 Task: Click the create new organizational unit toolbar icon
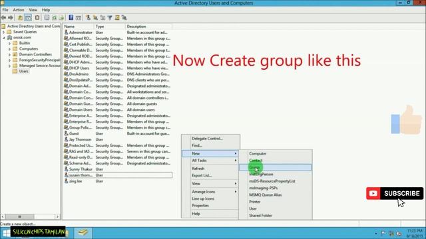tap(103, 18)
